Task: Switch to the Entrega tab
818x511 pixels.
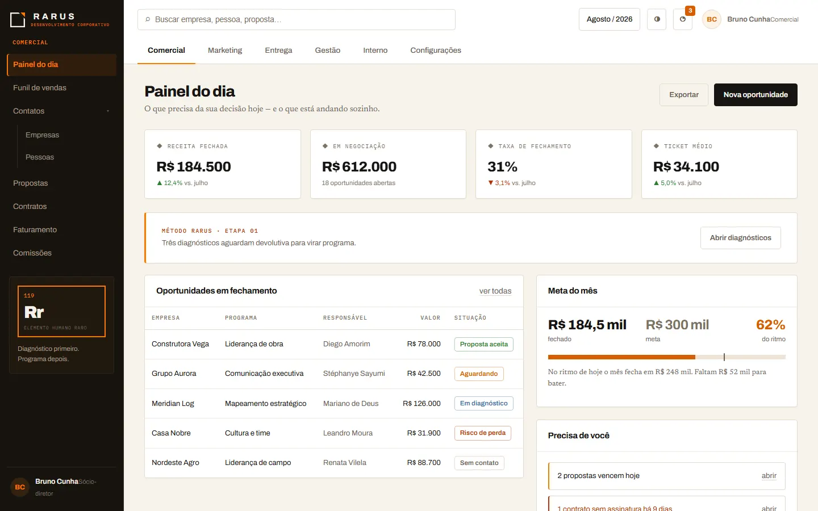Action: coord(278,51)
